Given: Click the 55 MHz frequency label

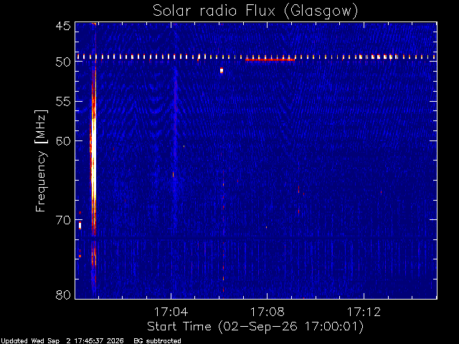Looking at the screenshot, I should click(63, 102).
